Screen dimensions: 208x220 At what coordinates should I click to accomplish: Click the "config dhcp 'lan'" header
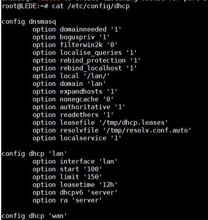(x=34, y=154)
